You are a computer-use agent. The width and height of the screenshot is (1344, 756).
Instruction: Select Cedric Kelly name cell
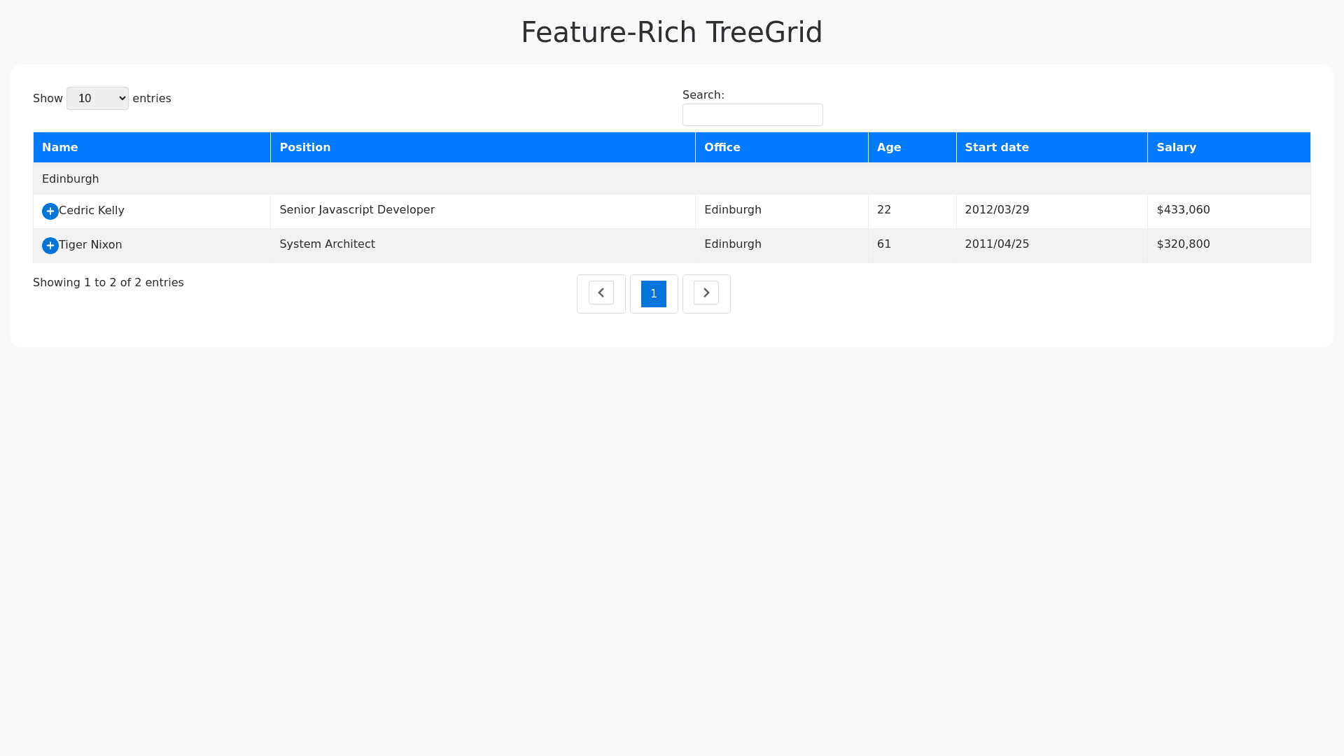tap(92, 211)
